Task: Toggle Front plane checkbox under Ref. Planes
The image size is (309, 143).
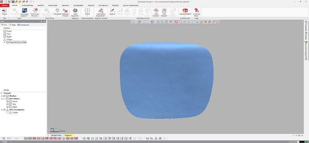Action: click(x=8, y=102)
